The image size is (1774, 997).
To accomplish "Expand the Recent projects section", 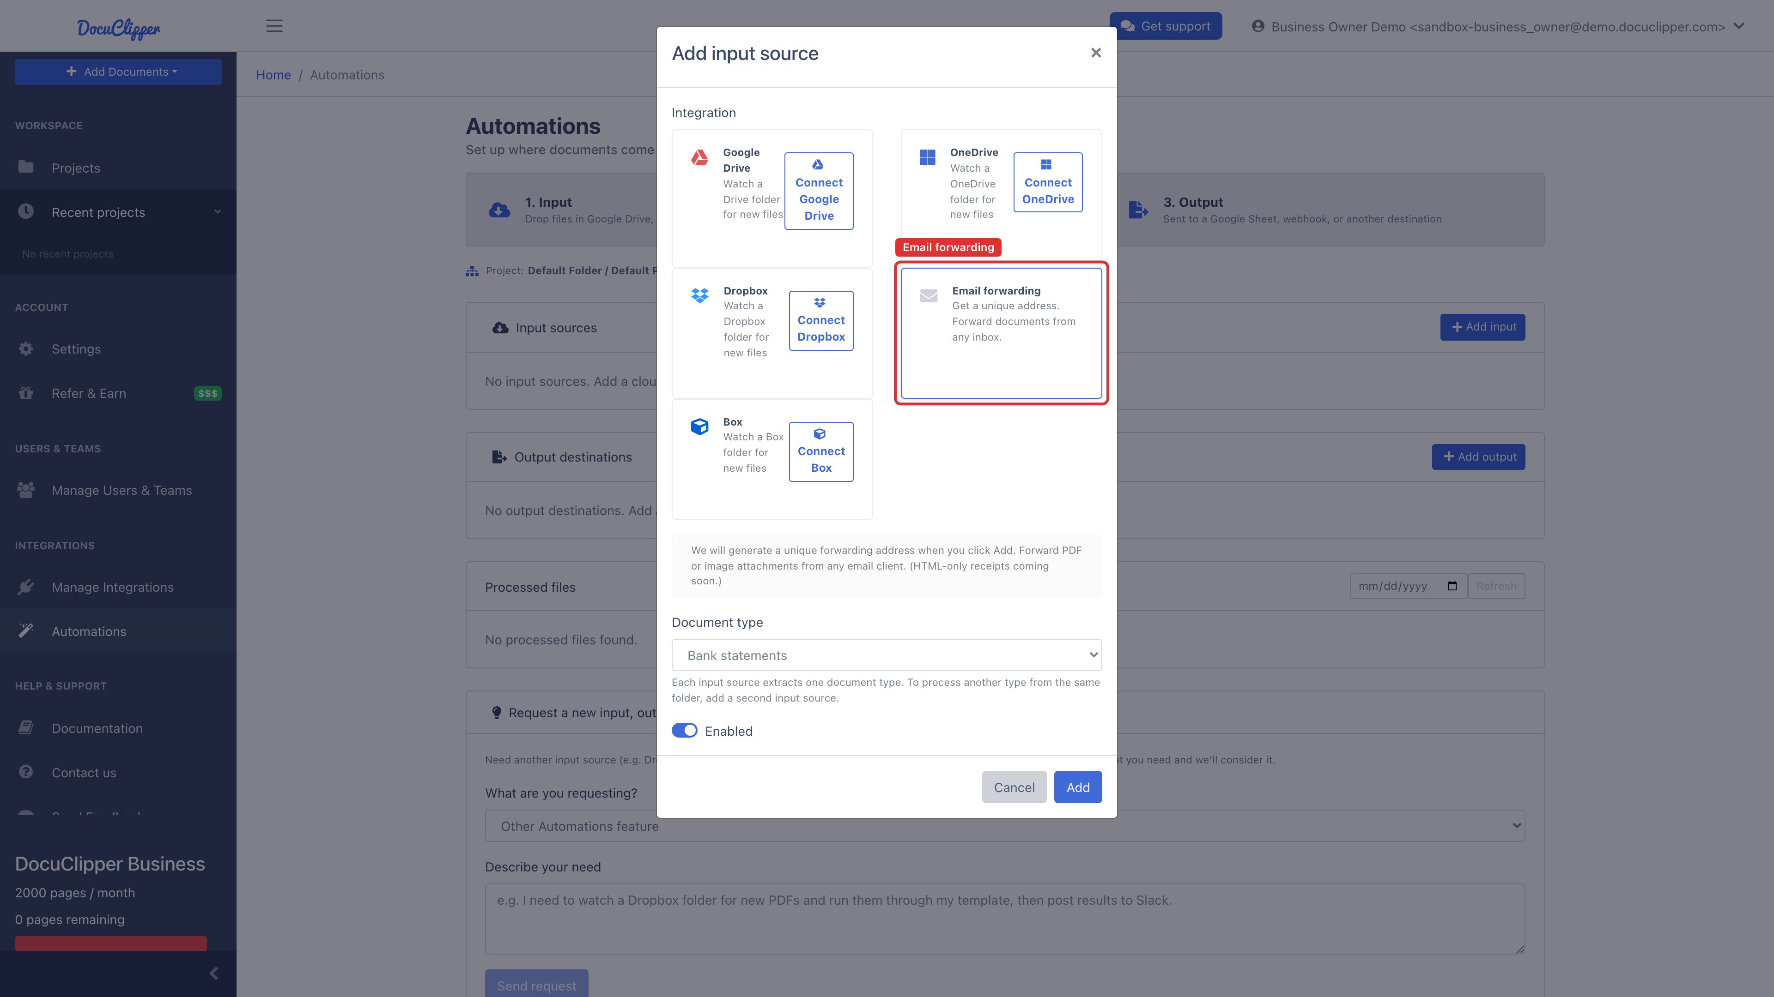I will tap(118, 212).
